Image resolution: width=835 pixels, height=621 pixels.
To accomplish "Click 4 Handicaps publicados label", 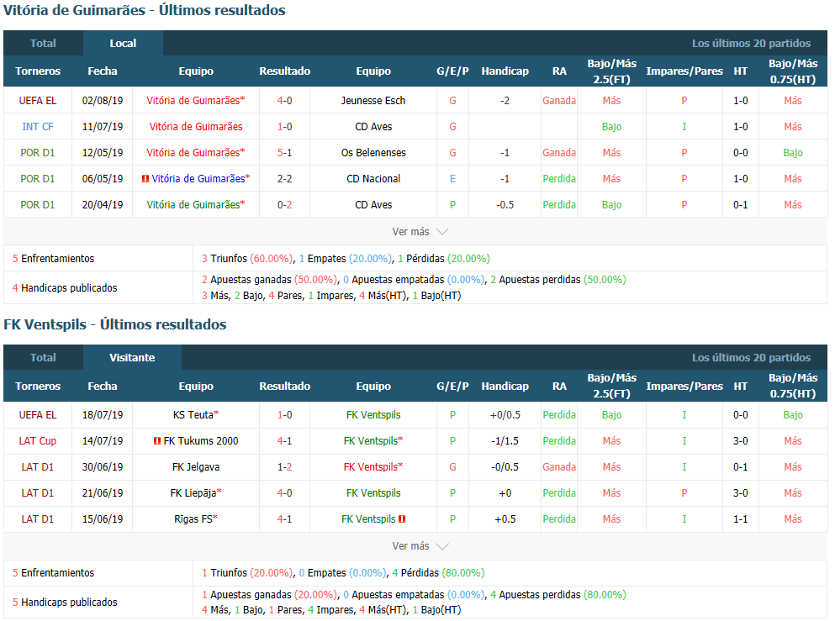I will [x=65, y=288].
